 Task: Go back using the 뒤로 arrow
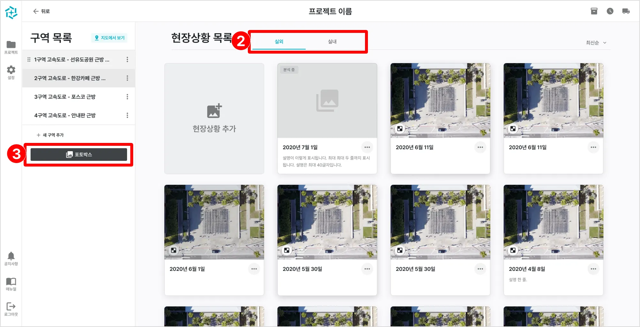42,11
